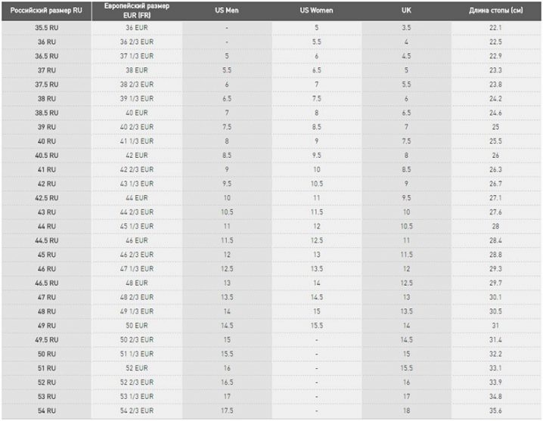Click the 35.6 foot length value
The width and height of the screenshot is (543, 421).
[495, 410]
